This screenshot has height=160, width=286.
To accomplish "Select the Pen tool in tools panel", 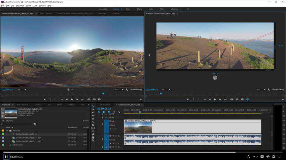I will [x=93, y=134].
